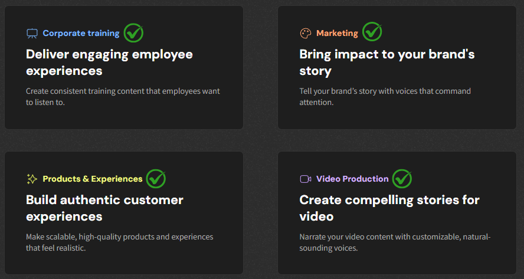524x279 pixels.
Task: Click the heading "Bring impact to your brand's story"
Action: [x=387, y=63]
